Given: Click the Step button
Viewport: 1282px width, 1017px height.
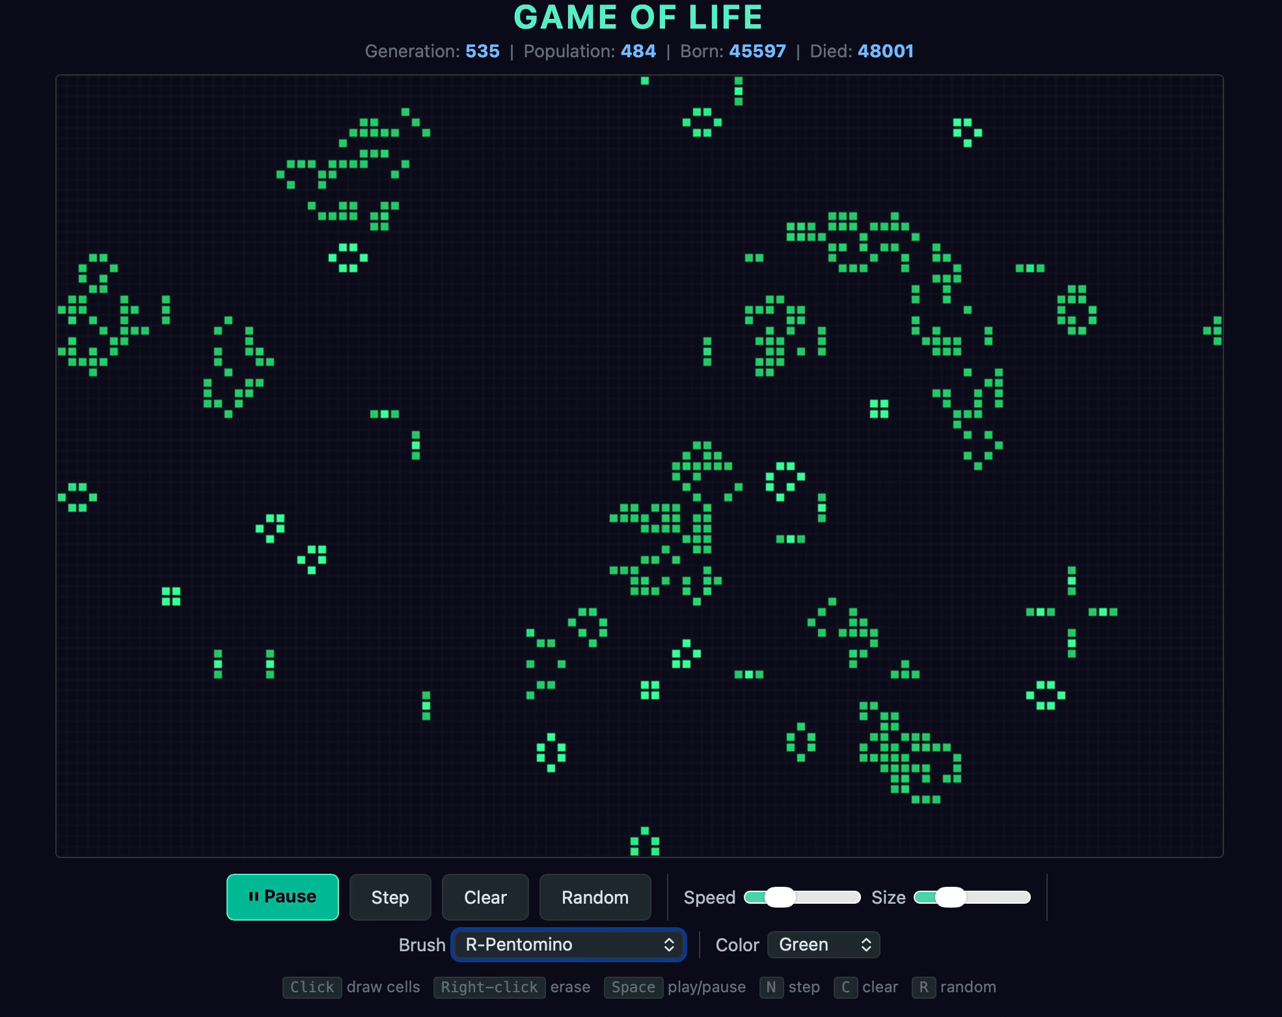Looking at the screenshot, I should tap(390, 897).
